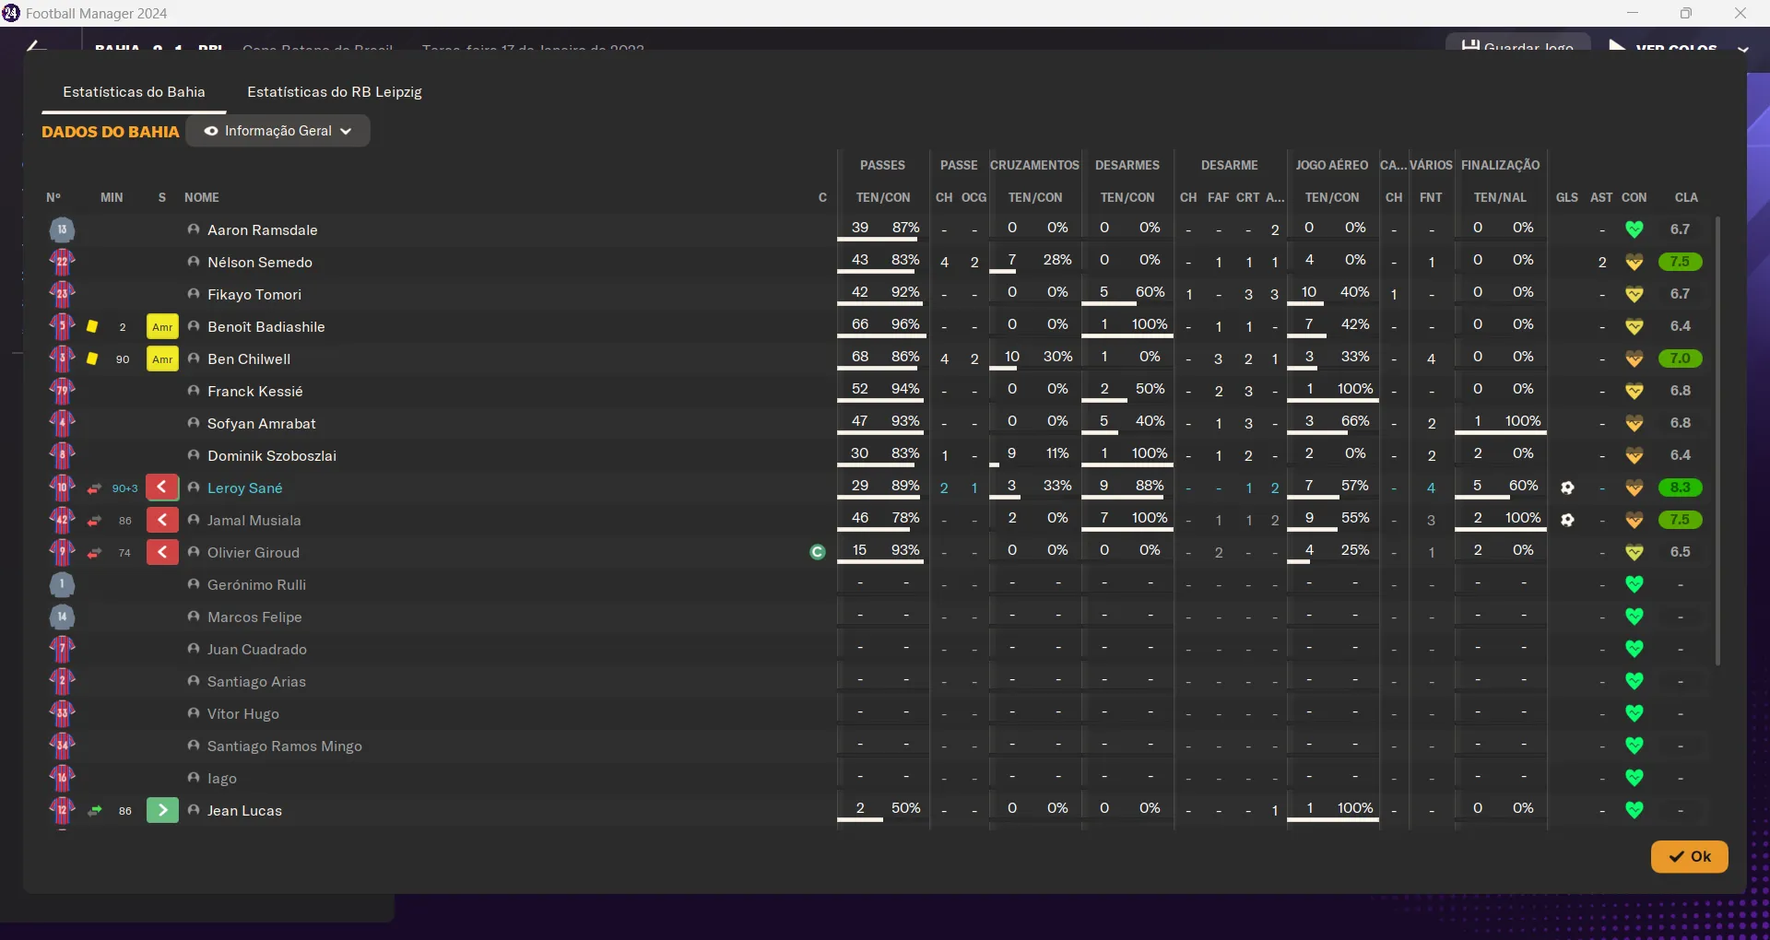1770x940 pixels.
Task: Click the swap icon beside Leroy Sané's minute
Action: 94,488
